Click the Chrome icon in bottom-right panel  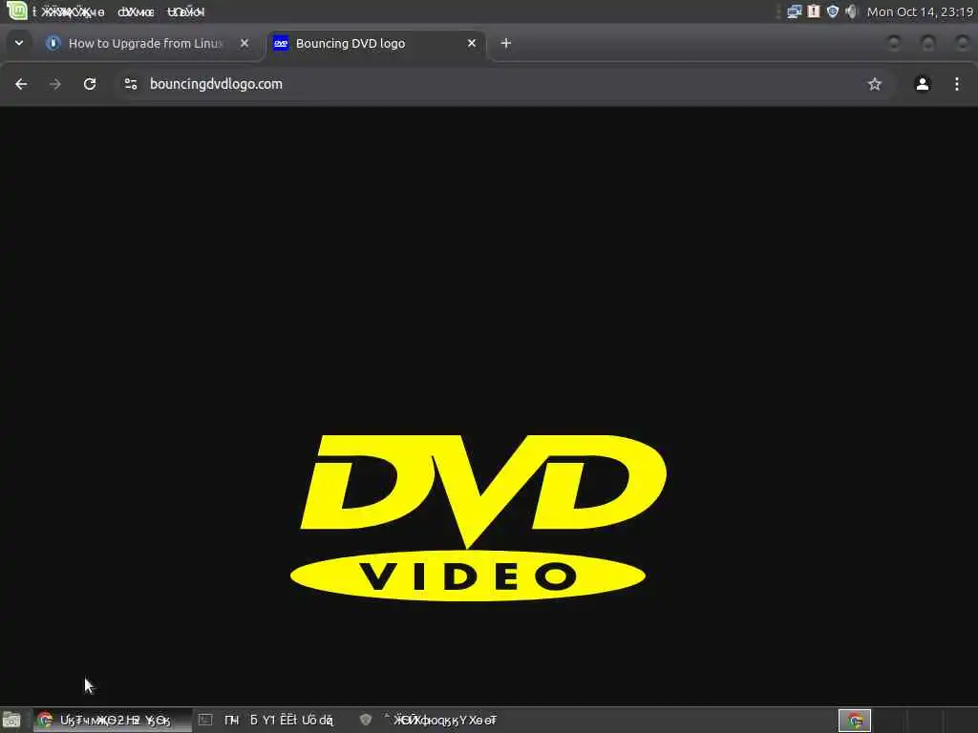pyautogui.click(x=855, y=721)
